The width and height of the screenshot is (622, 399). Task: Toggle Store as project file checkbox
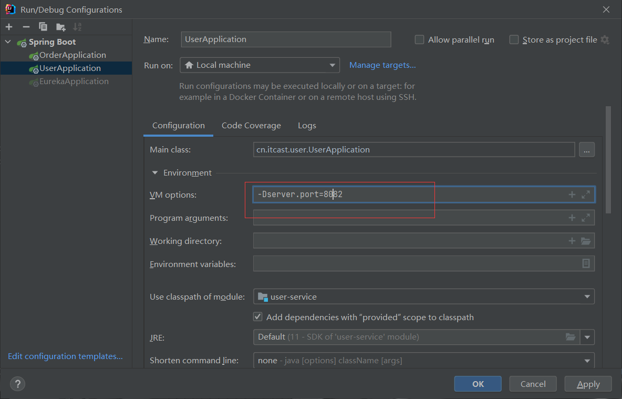click(514, 40)
